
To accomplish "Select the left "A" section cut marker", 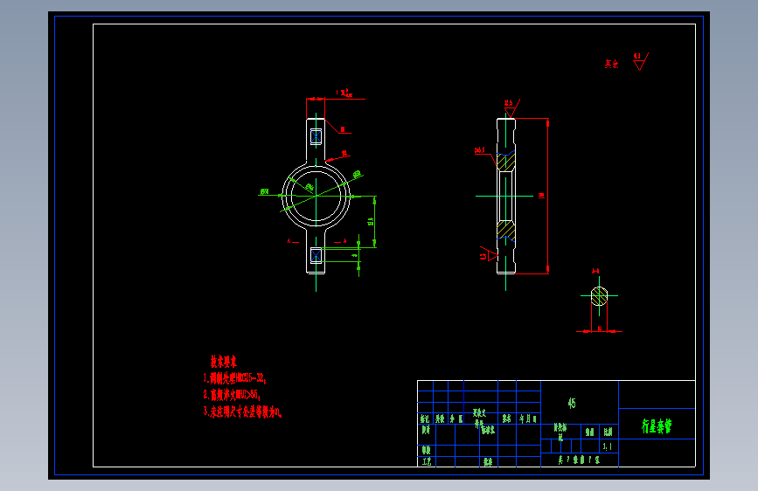I will [289, 240].
